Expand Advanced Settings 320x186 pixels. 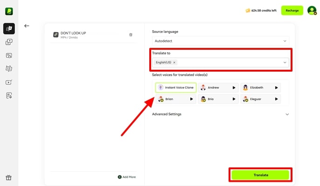220,114
